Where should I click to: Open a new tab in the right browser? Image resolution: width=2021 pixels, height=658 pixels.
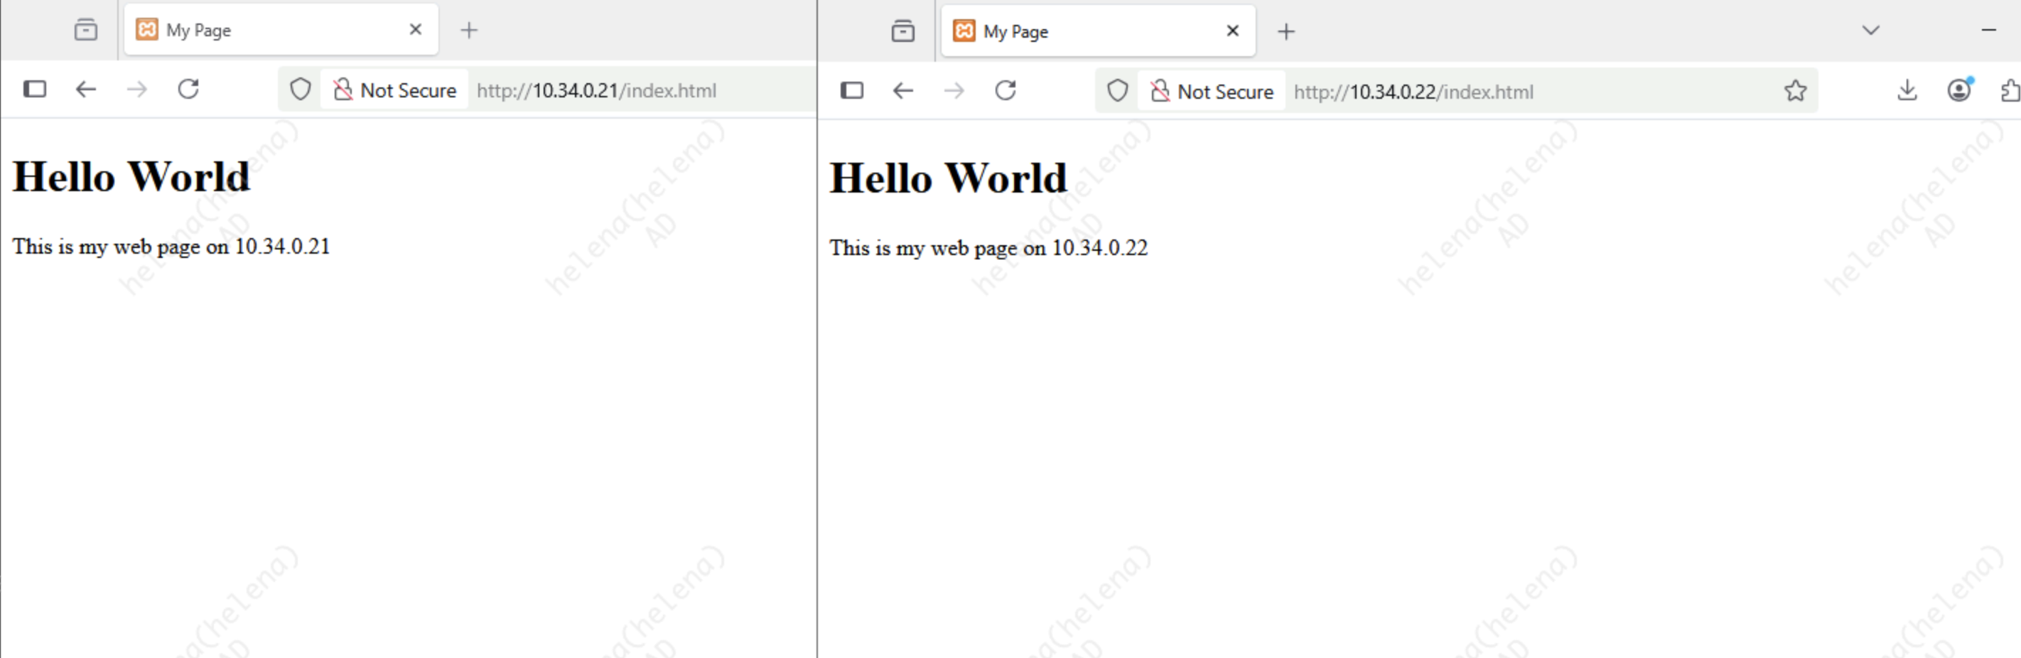1286,31
